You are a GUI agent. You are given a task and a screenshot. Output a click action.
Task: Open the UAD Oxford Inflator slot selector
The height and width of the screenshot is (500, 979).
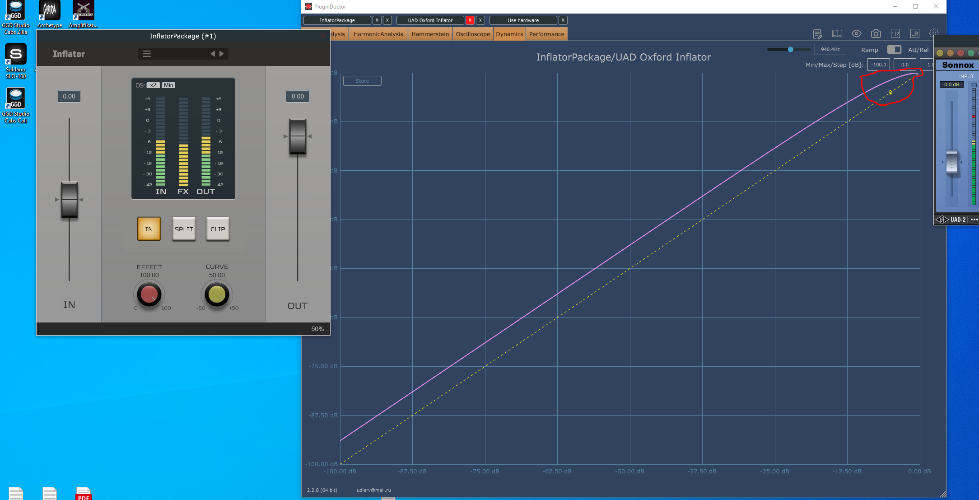coord(430,20)
